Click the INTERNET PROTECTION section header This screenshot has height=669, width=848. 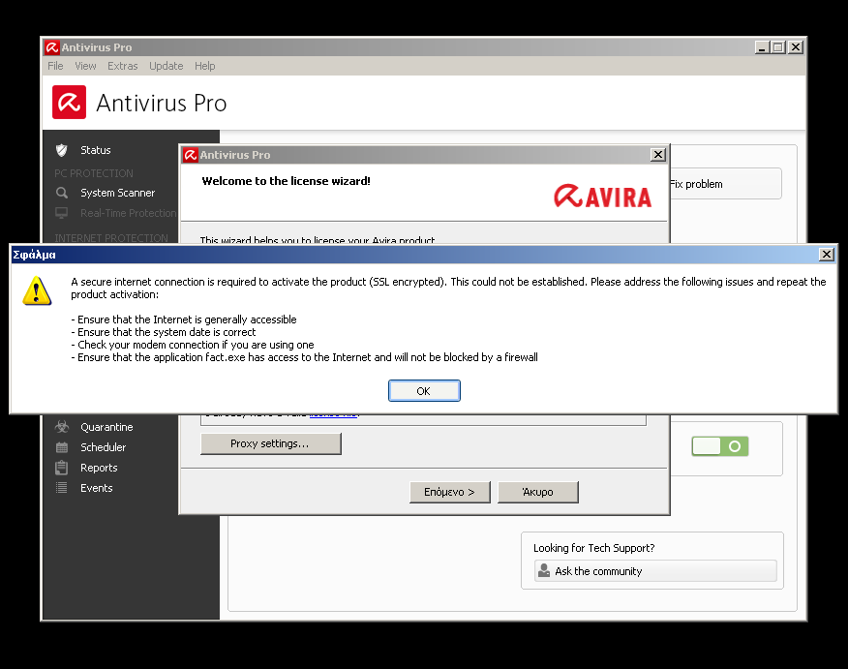pyautogui.click(x=111, y=238)
